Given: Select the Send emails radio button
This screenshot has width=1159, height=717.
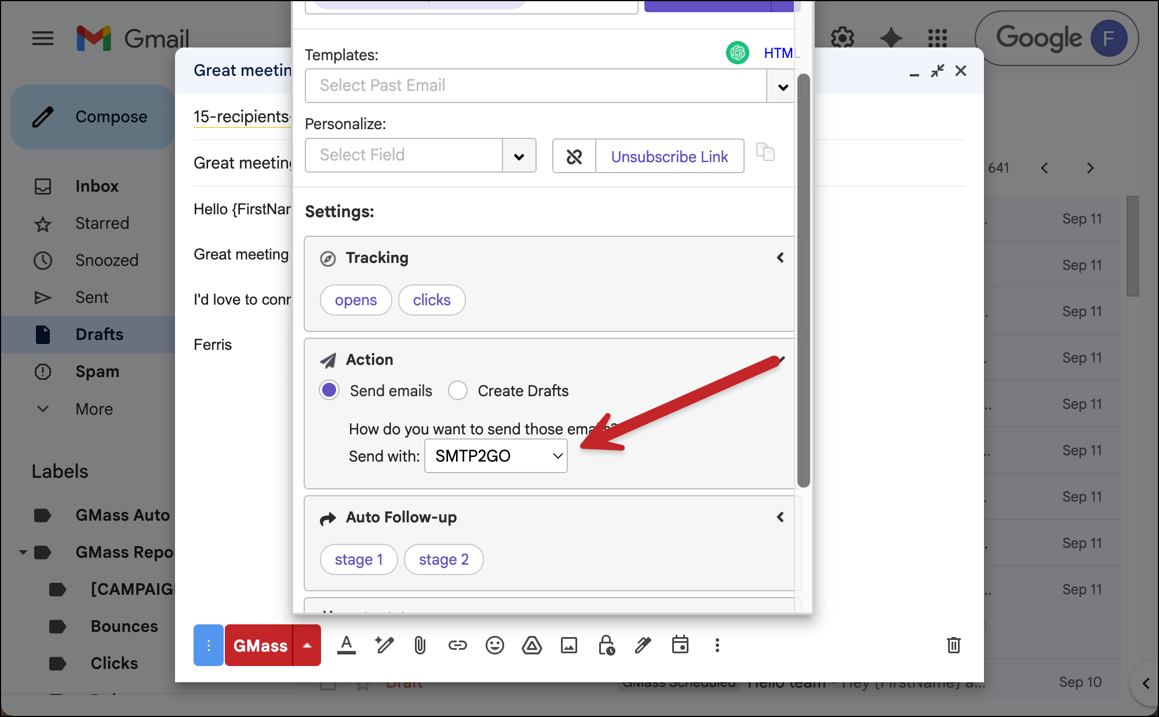Looking at the screenshot, I should [x=329, y=390].
